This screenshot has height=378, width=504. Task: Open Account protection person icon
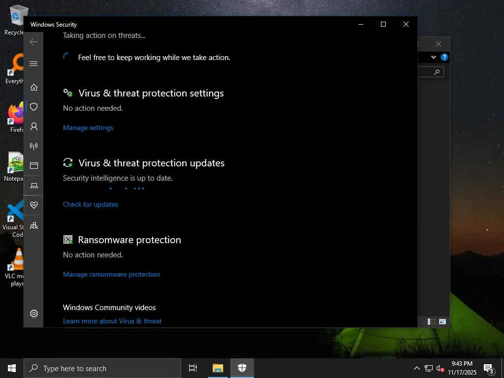[x=34, y=126]
